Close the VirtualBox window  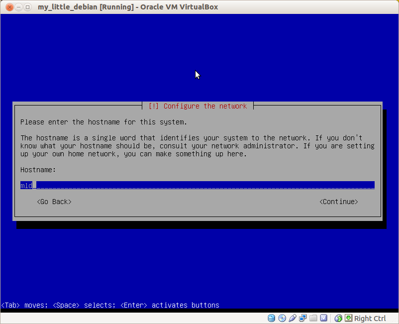tap(9, 7)
